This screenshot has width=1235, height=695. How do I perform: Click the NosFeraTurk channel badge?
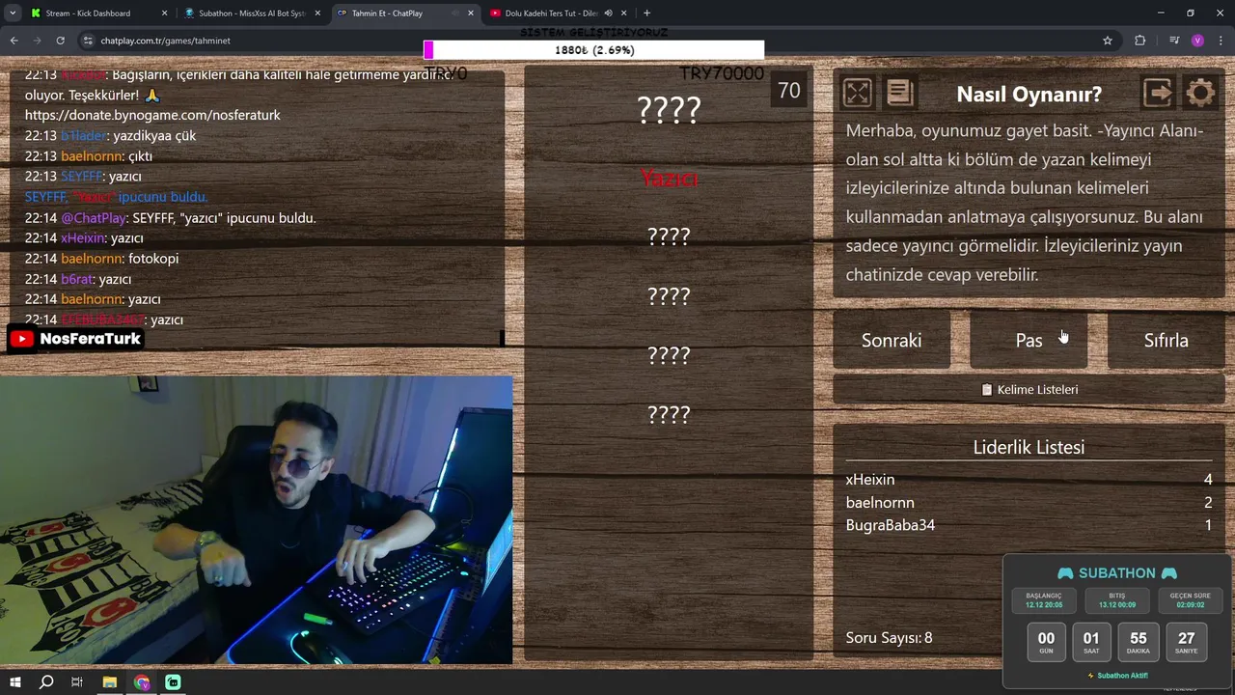click(x=76, y=339)
